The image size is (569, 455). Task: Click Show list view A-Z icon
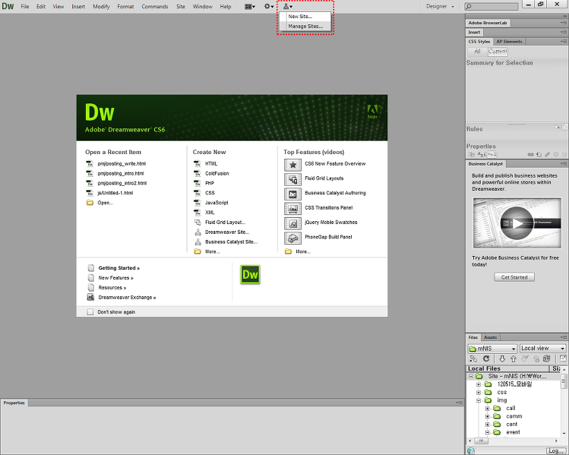[482, 155]
